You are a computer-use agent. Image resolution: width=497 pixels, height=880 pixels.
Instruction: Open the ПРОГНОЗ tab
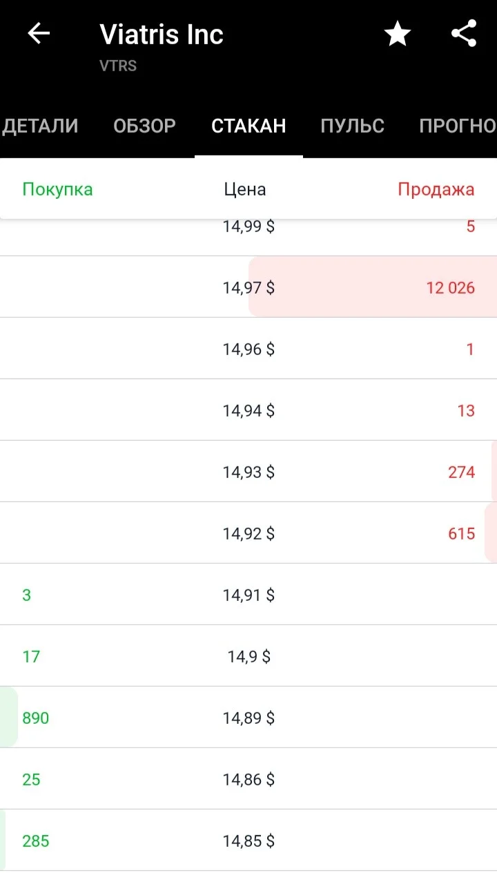458,126
